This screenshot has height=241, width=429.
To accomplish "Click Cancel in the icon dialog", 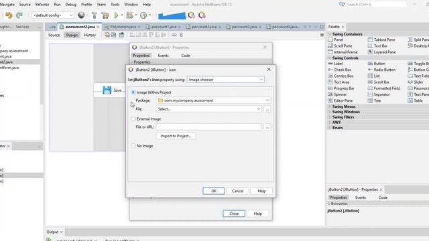I will coord(237,191).
